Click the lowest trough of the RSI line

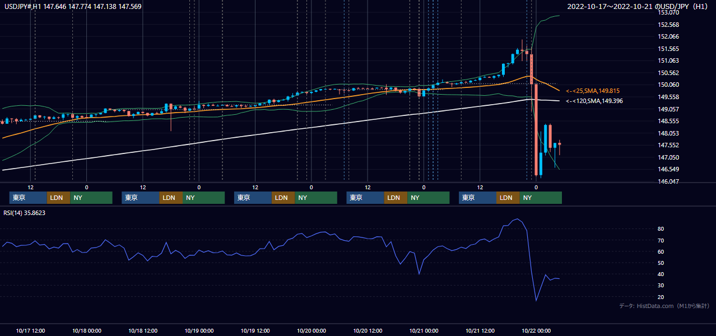point(536,301)
